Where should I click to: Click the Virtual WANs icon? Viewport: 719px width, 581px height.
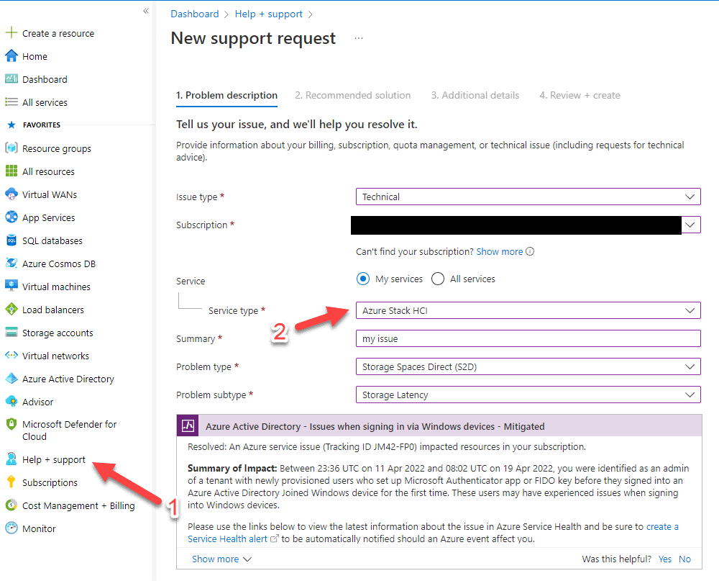pyautogui.click(x=11, y=194)
